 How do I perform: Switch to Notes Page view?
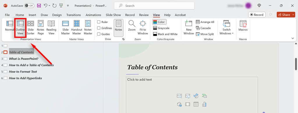40,28
